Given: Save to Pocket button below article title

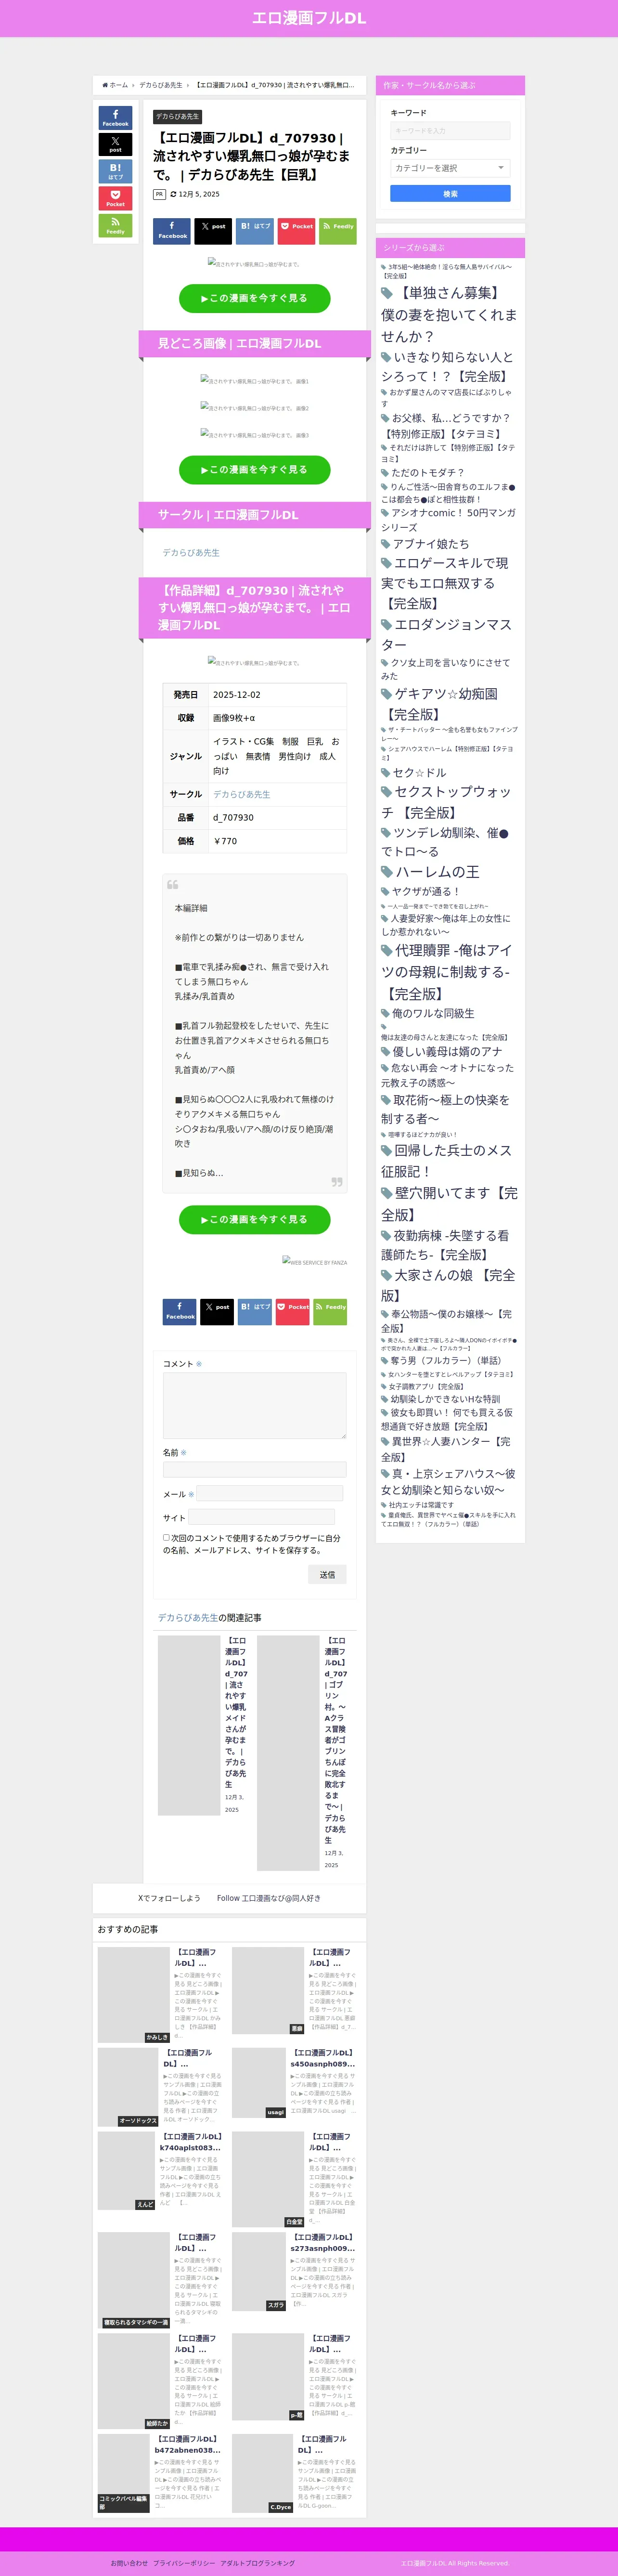Looking at the screenshot, I should point(296,231).
